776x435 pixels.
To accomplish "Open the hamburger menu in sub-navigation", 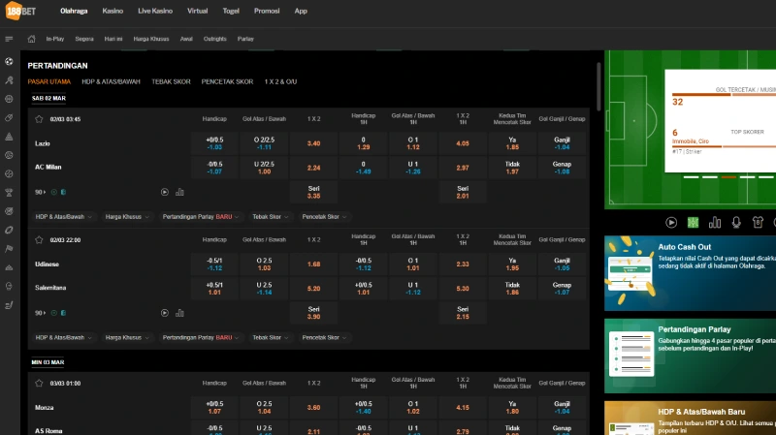I will tap(9, 39).
